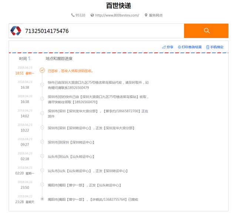The image size is (237, 213).
Task: Click the 14:02 timestamp
Action: 25,116
